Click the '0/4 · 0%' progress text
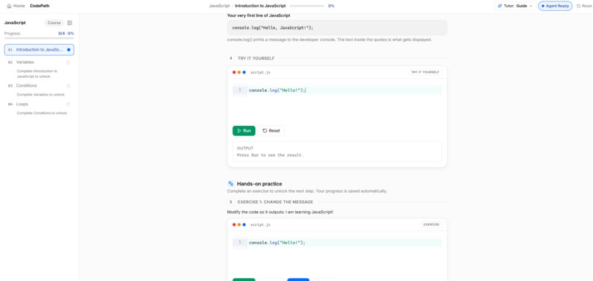The image size is (593, 281). (66, 33)
